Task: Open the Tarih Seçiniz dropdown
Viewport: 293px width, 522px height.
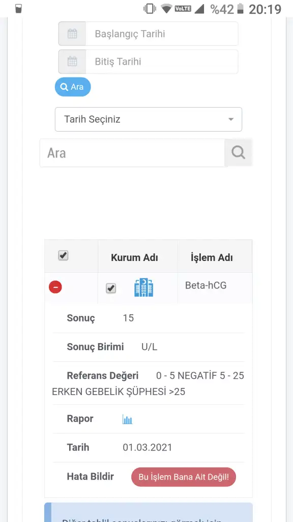Action: click(149, 119)
